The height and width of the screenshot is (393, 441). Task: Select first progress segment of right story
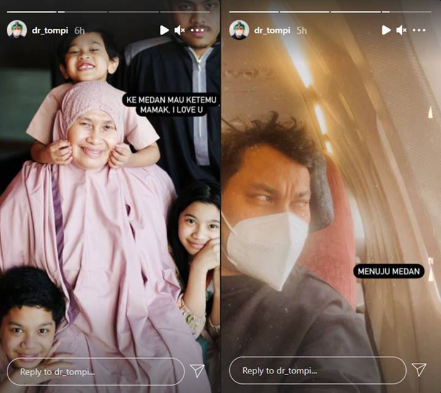254,12
